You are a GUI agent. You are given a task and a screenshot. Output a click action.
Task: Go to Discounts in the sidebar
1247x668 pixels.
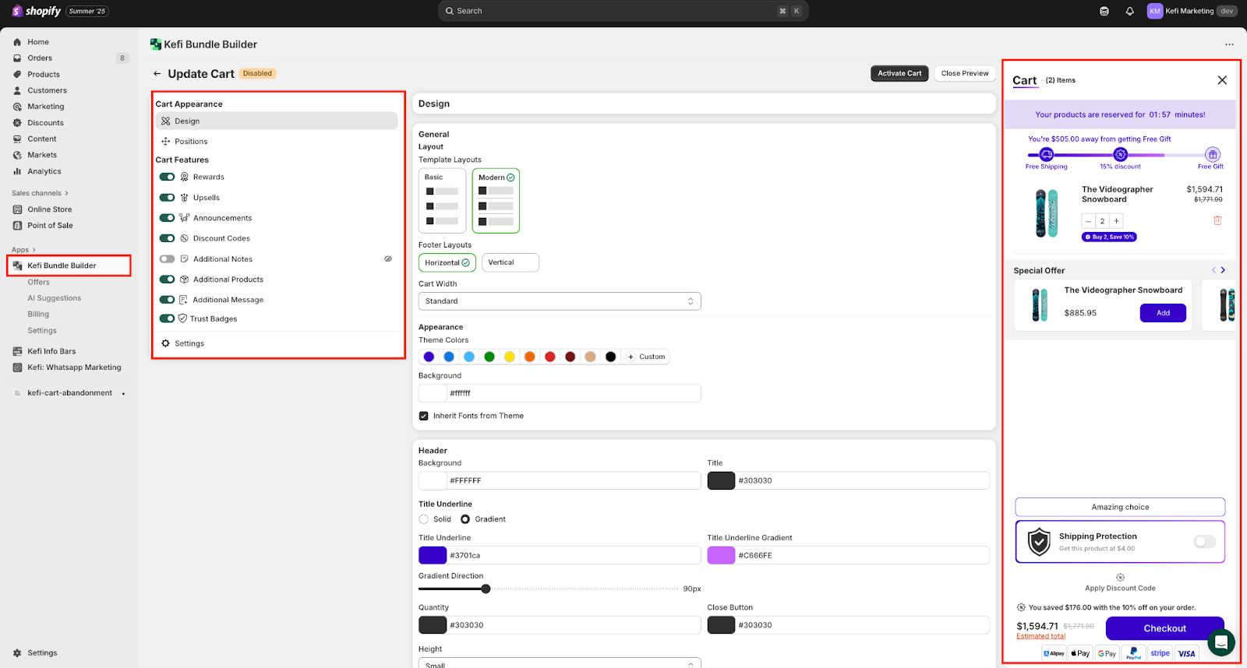coord(45,123)
